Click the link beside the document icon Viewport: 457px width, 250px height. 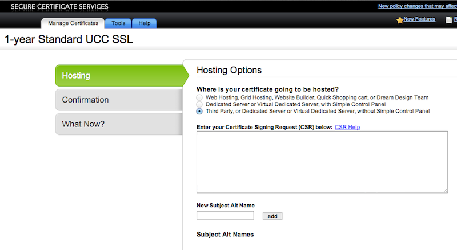[x=455, y=20]
